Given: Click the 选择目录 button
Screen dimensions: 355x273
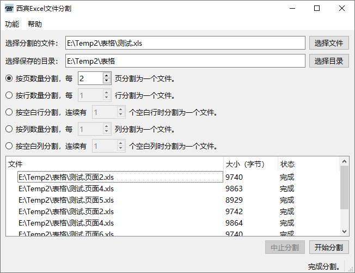Looking at the screenshot, I should (329, 60).
